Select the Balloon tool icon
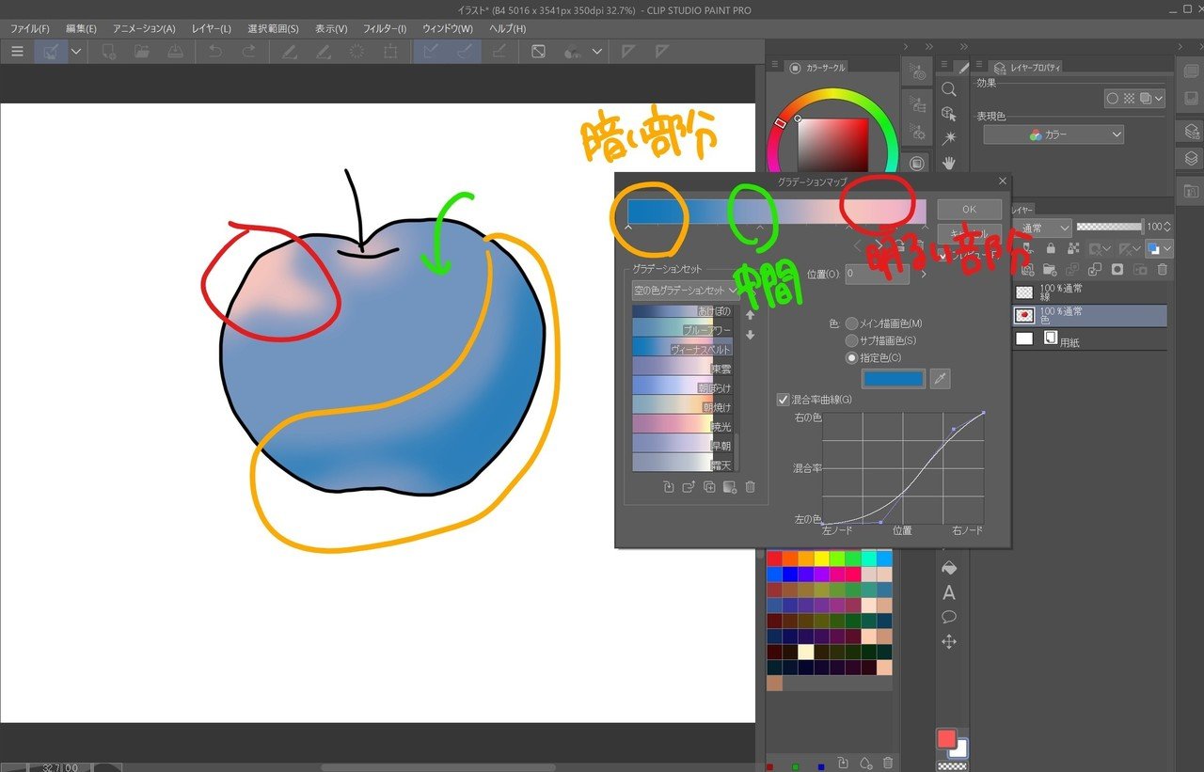This screenshot has width=1204, height=772. tap(949, 617)
